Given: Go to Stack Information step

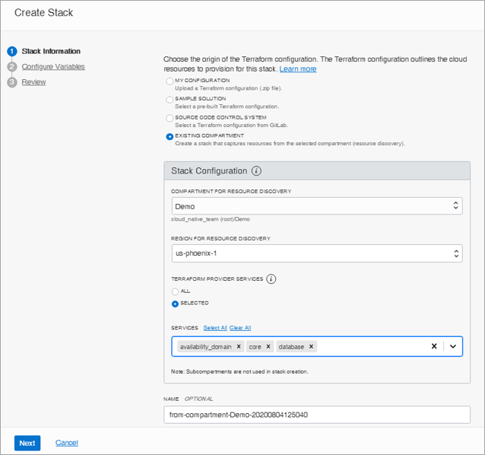Looking at the screenshot, I should click(x=51, y=51).
